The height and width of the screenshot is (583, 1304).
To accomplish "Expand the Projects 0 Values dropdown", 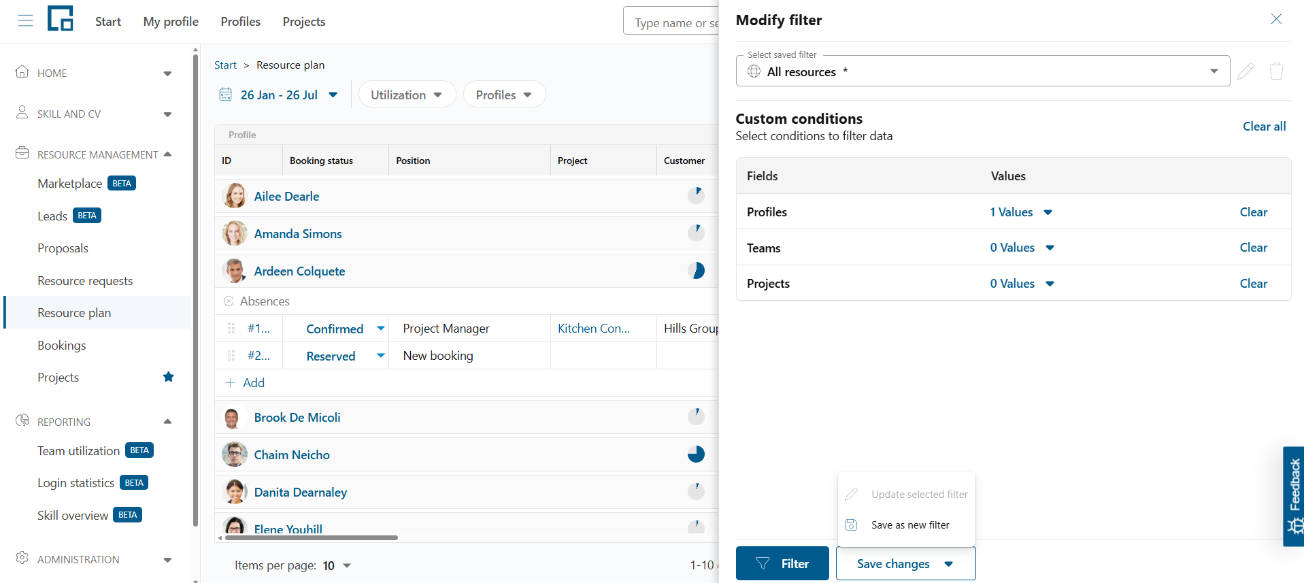I will (x=1022, y=284).
